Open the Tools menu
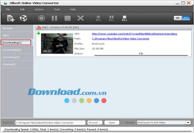 [x=57, y=9]
